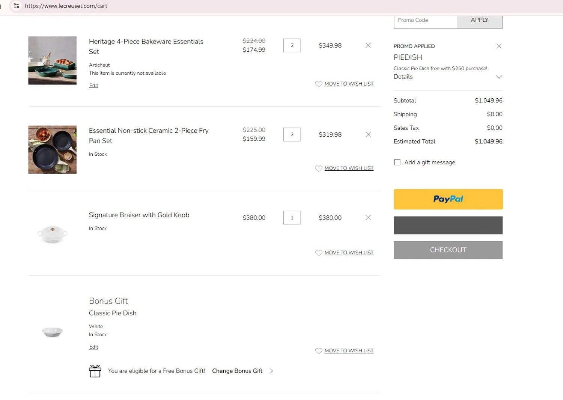Open Essential Non-stick Ceramic Fry Pan Set title
Image resolution: width=563 pixels, height=400 pixels.
(149, 135)
